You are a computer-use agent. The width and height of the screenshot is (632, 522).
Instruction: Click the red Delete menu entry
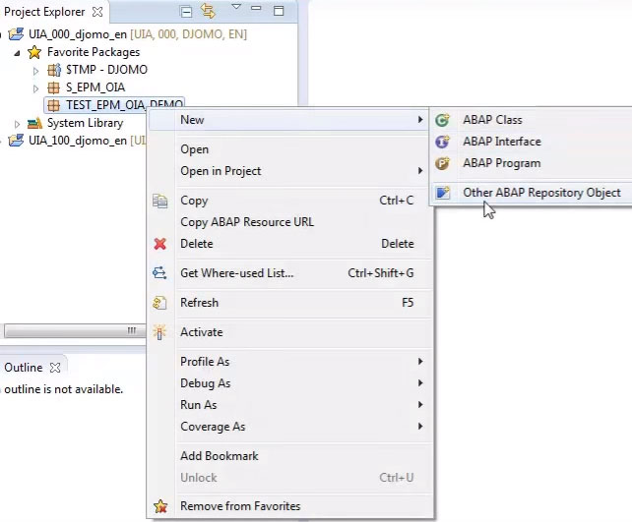[196, 244]
